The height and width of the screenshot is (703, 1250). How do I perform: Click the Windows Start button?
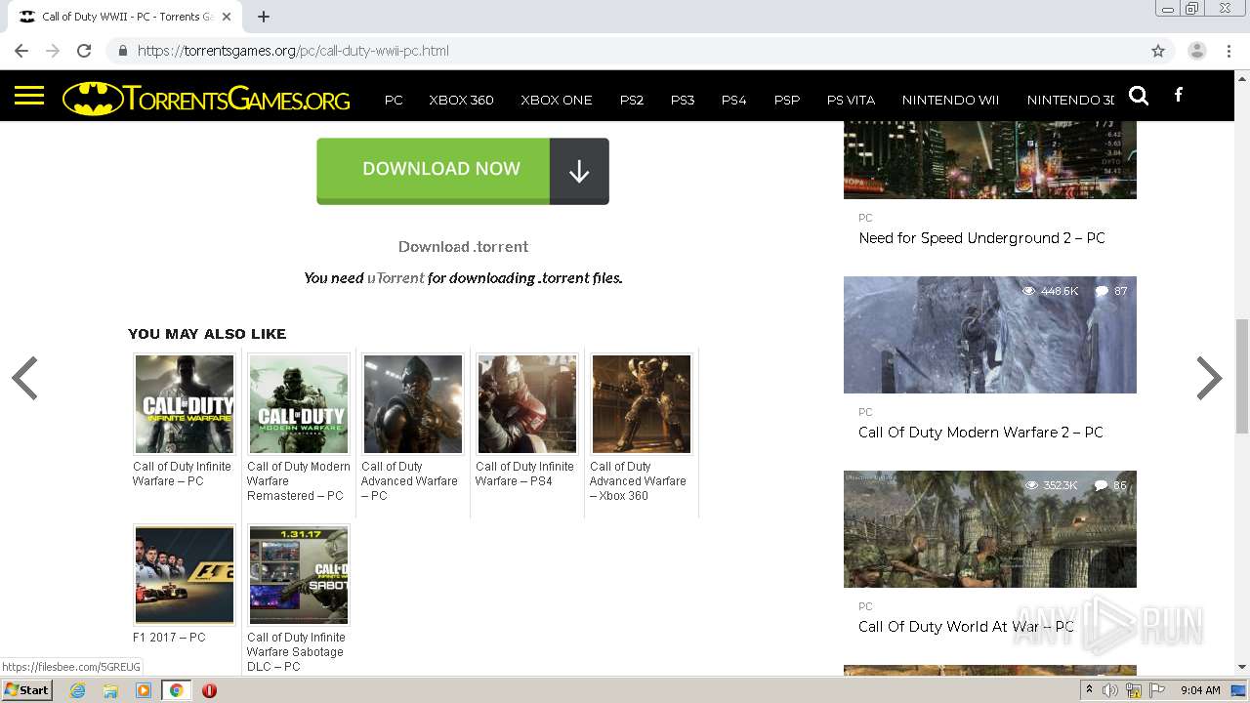click(26, 690)
